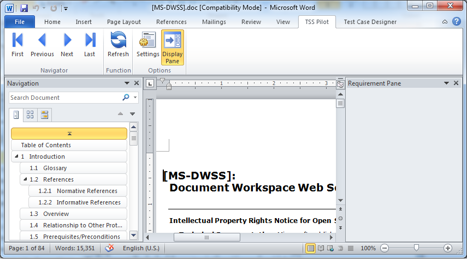The image size is (467, 259).
Task: Browse headings view in Navigation
Action: [16, 115]
